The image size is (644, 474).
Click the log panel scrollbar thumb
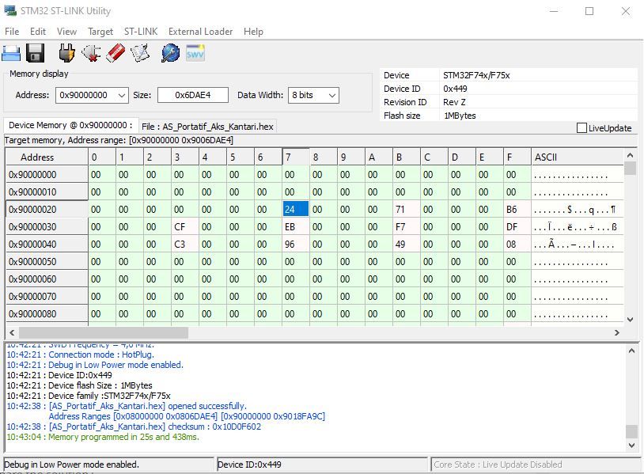[x=631, y=432]
